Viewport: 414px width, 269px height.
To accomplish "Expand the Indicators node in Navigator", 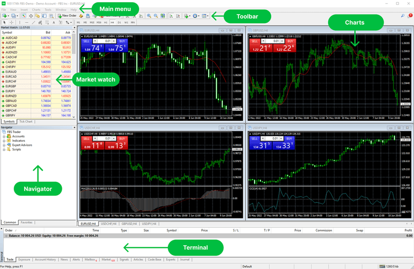I will 4,141.
